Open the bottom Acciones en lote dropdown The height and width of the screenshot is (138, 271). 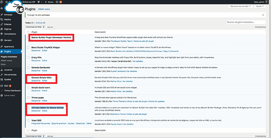(x=35, y=136)
